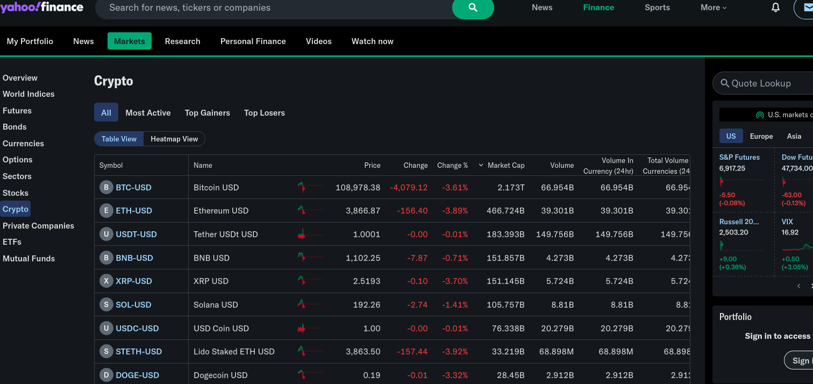Click the Yahoo Finance logo
813x384 pixels.
(42, 7)
